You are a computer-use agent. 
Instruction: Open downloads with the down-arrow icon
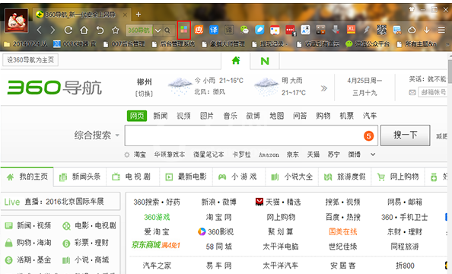click(427, 30)
